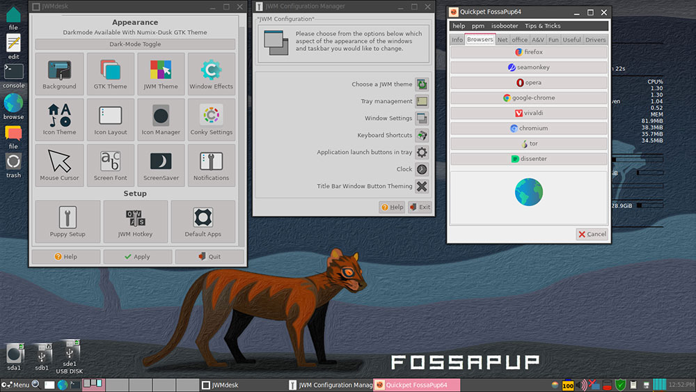
Task: Switch to the Net tab in Quickpet
Action: point(503,40)
